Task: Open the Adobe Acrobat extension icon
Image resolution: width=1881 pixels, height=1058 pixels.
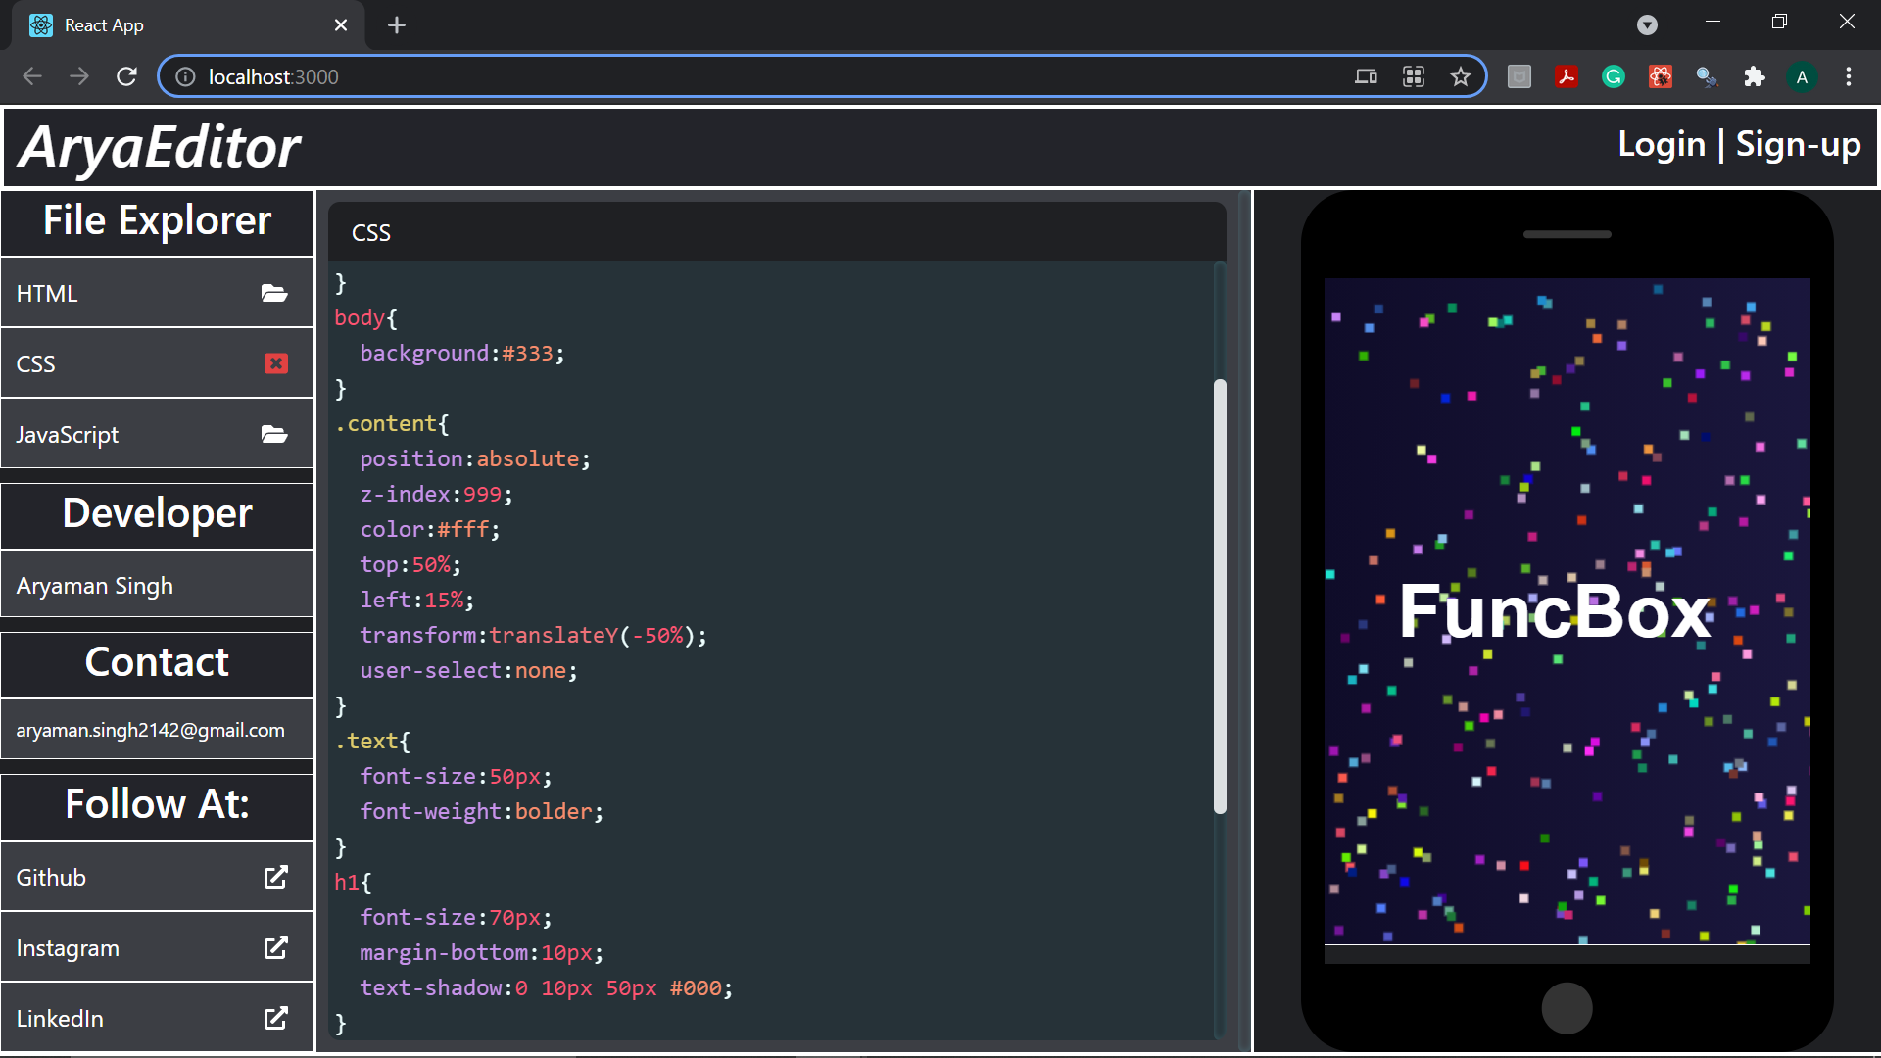Action: coord(1567,76)
